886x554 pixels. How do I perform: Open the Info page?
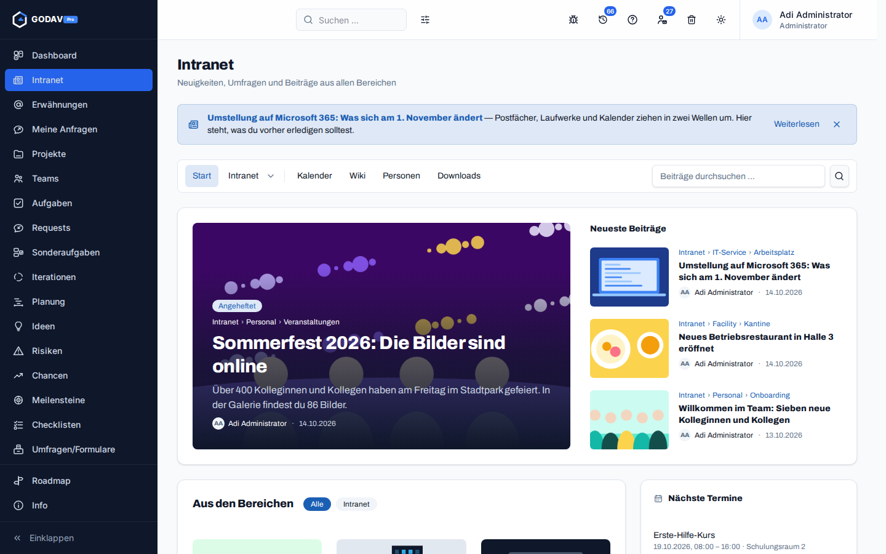click(x=79, y=505)
